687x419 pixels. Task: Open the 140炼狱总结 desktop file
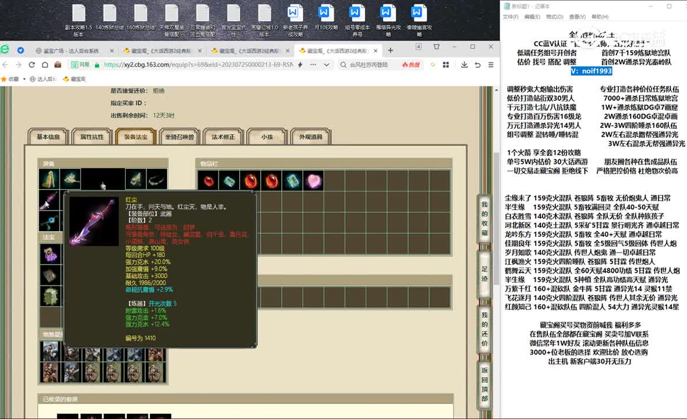109,17
